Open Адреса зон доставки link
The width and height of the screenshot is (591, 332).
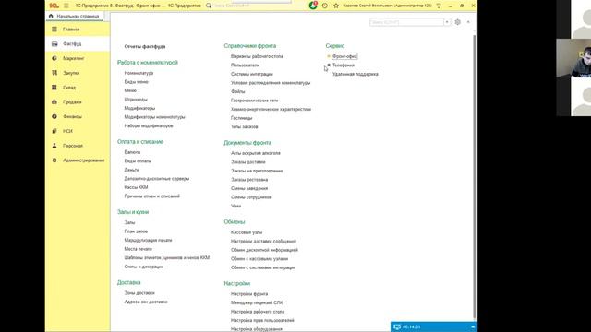tap(146, 302)
